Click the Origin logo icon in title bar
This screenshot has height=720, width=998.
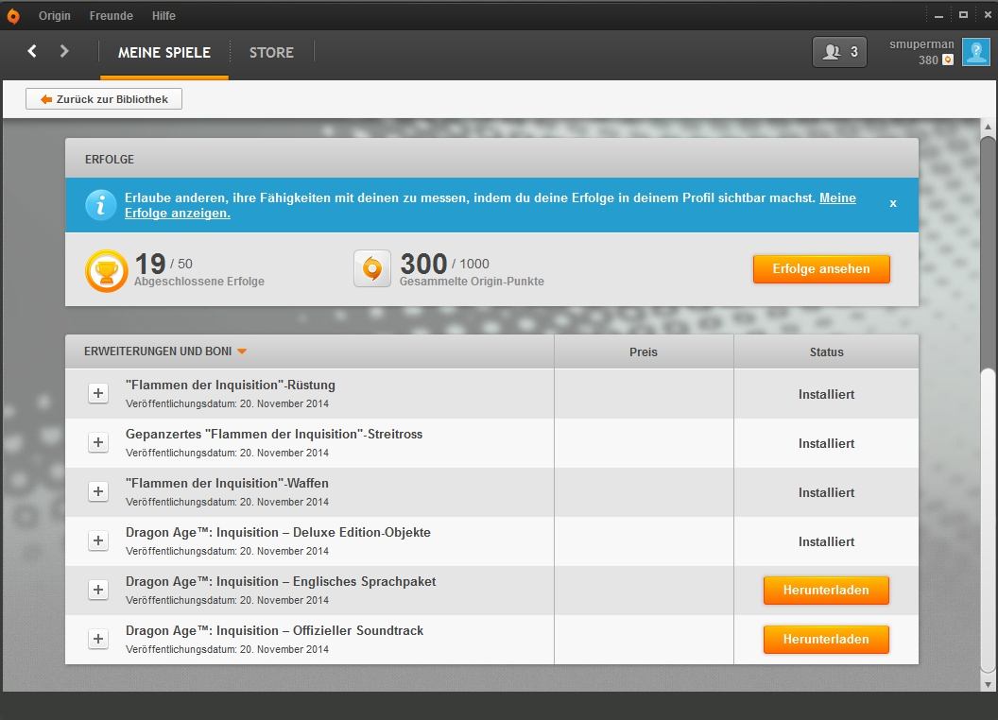[x=12, y=16]
